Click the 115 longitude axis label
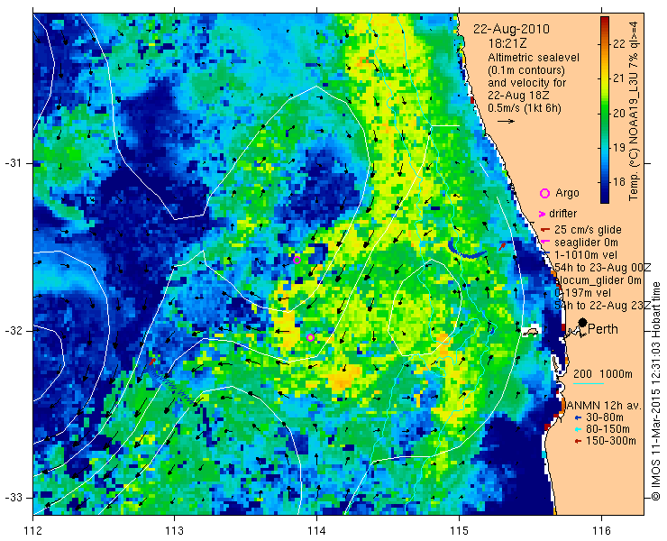The width and height of the screenshot is (667, 541). coord(459,531)
